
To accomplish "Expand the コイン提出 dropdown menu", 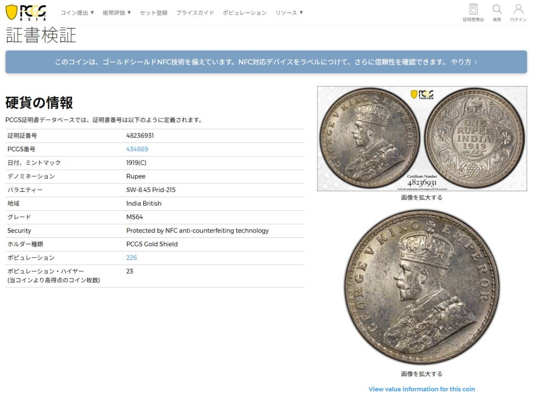I will pyautogui.click(x=78, y=13).
